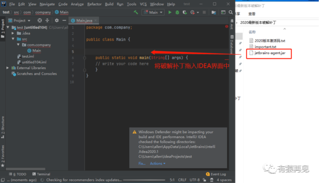
Task: Open the File menu
Action: (12, 4)
